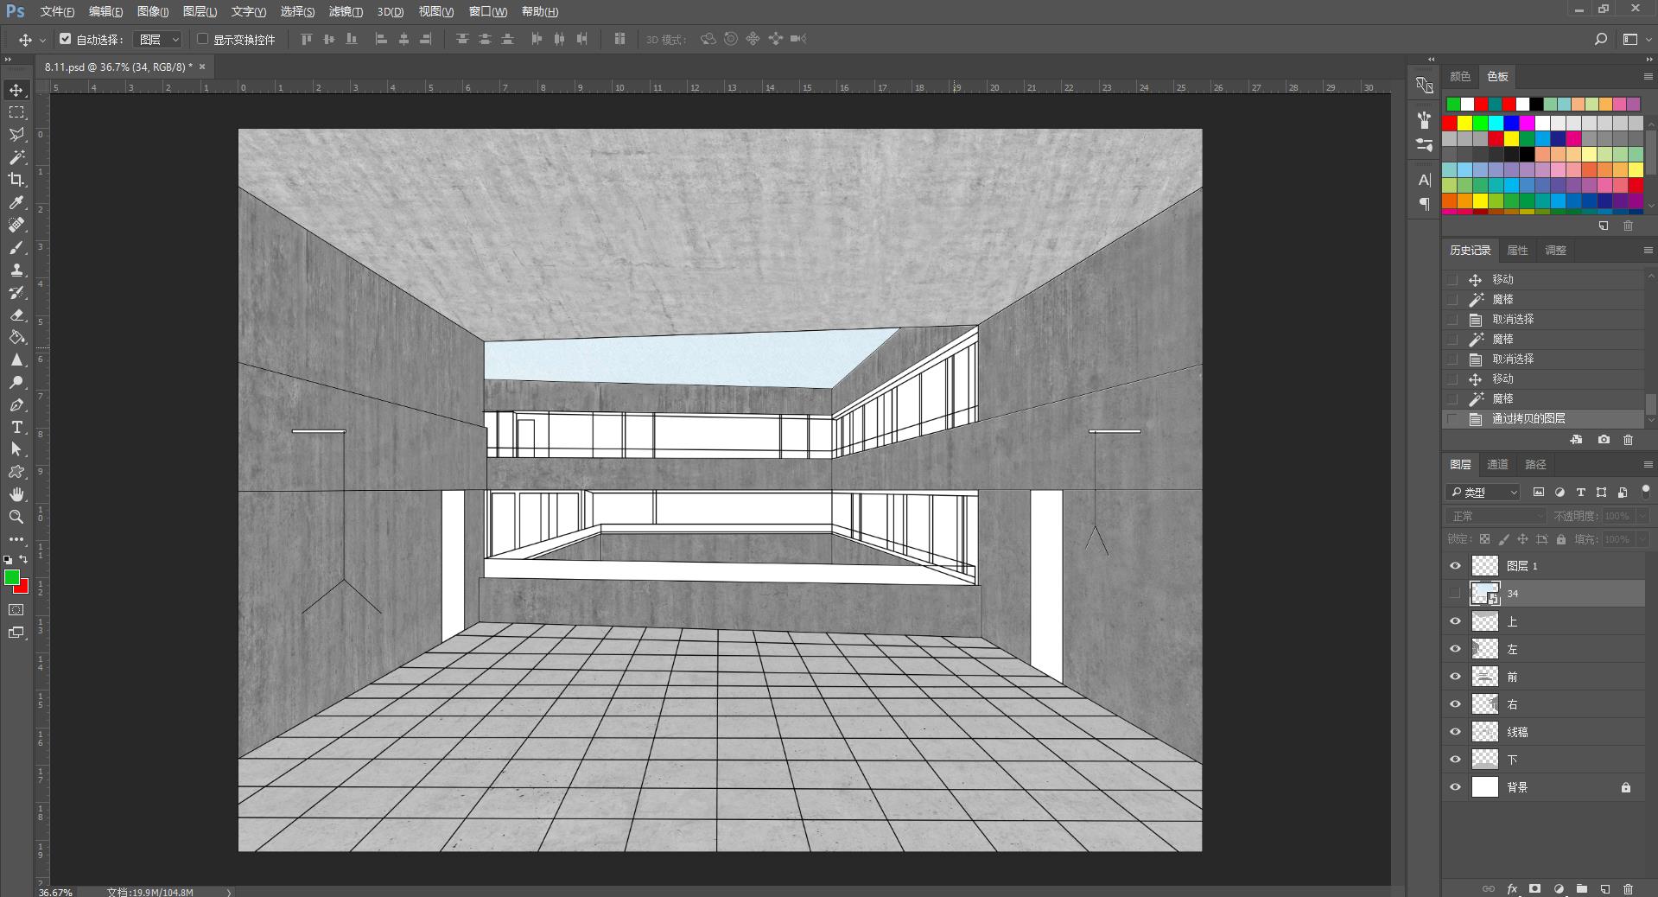Create new snapshot camera icon in History
This screenshot has width=1658, height=897.
pyautogui.click(x=1604, y=440)
